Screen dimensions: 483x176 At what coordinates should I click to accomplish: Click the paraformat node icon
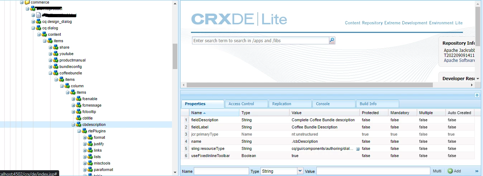point(90,170)
